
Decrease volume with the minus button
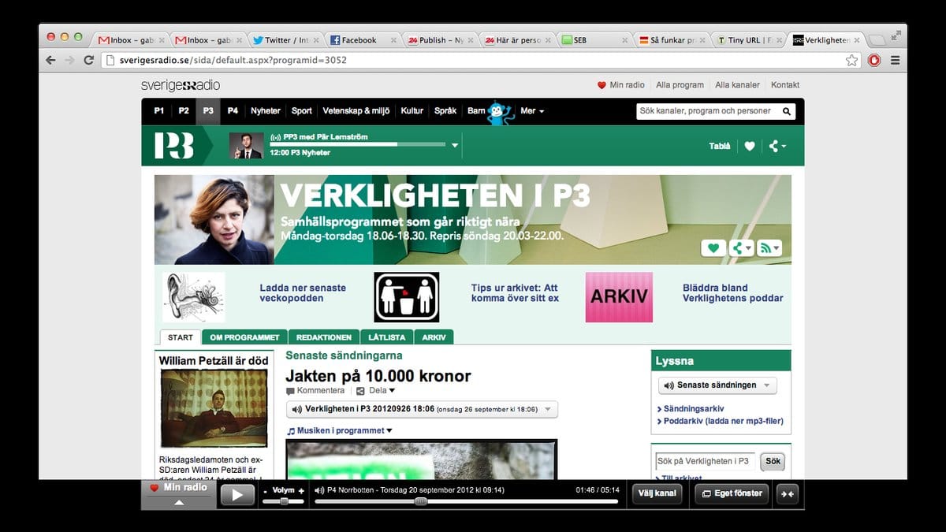(x=265, y=491)
